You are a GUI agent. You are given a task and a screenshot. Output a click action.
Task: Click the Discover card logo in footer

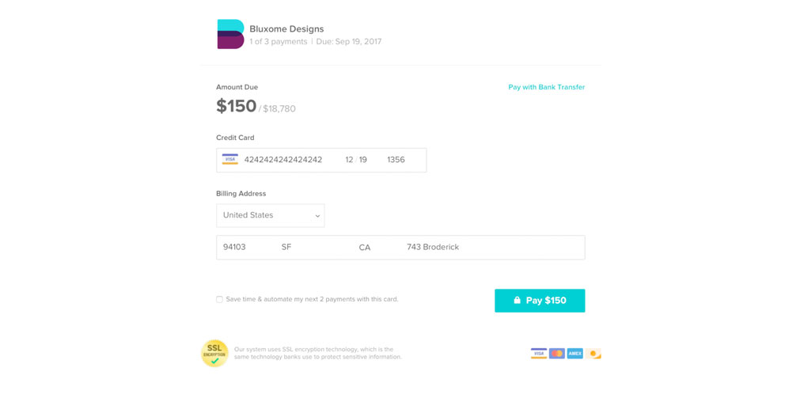(x=593, y=353)
